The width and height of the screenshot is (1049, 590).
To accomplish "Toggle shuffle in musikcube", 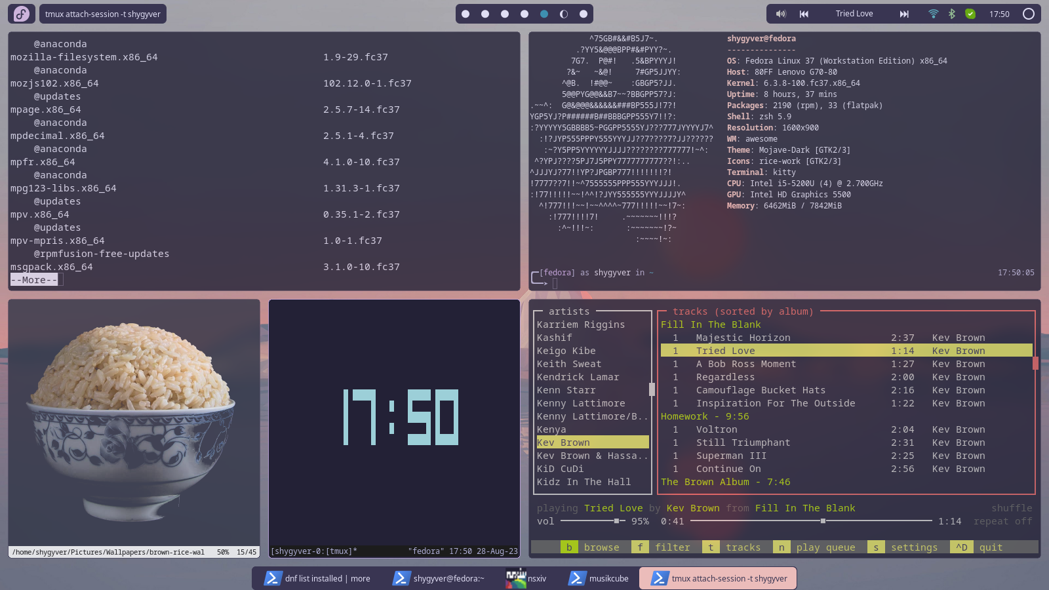I will (1012, 508).
